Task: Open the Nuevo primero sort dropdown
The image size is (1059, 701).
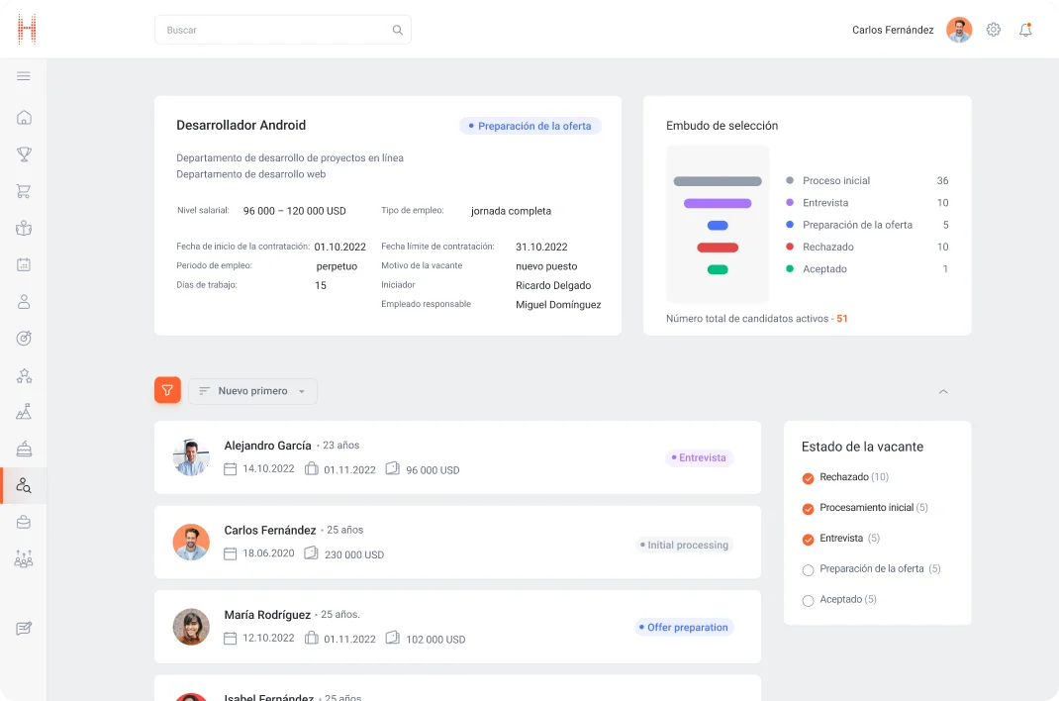Action: (x=252, y=391)
